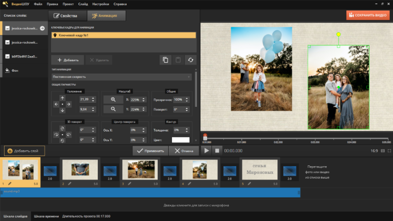Open the Проект menu

tap(68, 4)
